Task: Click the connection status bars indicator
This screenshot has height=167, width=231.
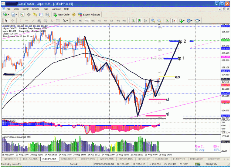Action: point(198,164)
